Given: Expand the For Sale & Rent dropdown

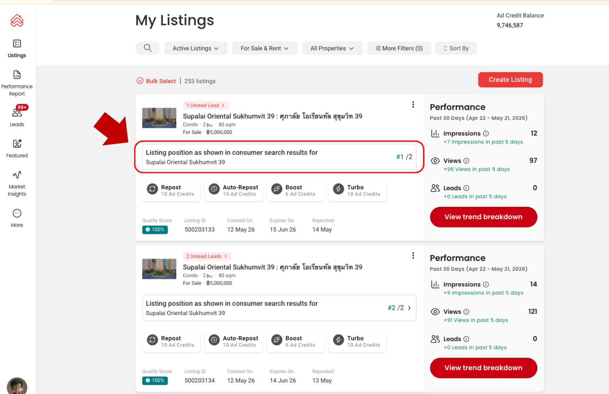Looking at the screenshot, I should 265,48.
